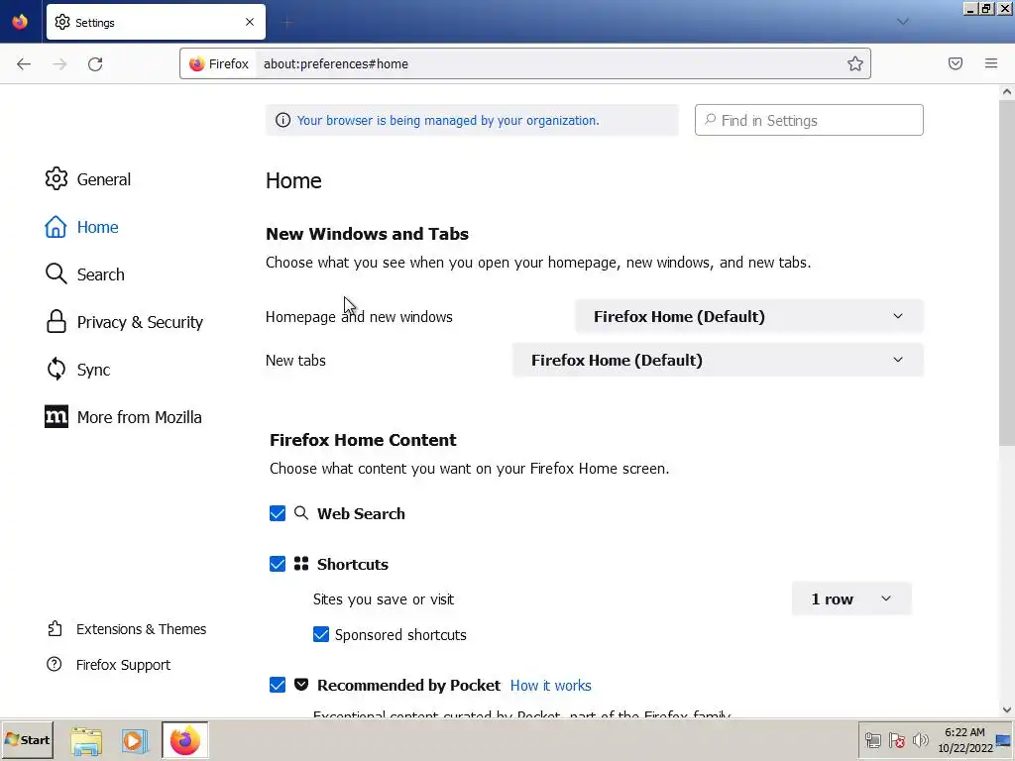
Task: Close the Settings tab
Action: tap(250, 22)
